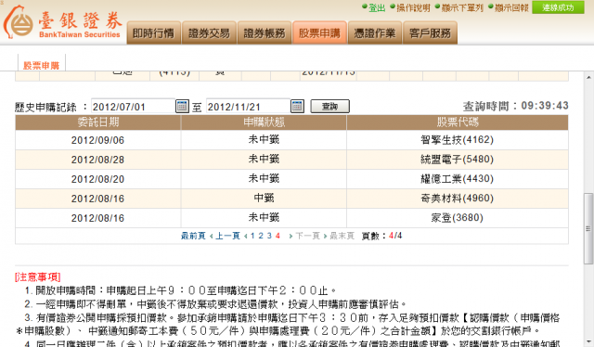This screenshot has height=347, width=594.
Task: Click the [注意事項] heading
Action: (38, 276)
